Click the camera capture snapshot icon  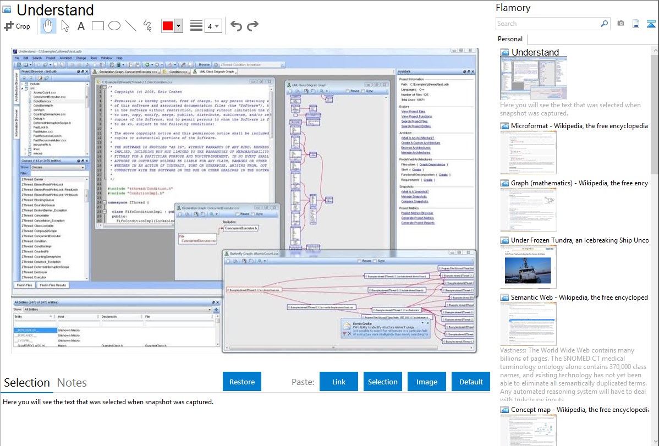[x=620, y=24]
